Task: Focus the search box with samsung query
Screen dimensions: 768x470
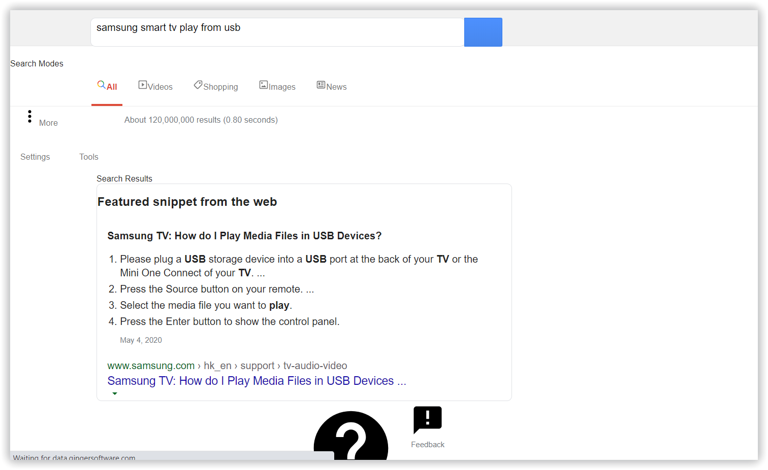Action: [277, 32]
